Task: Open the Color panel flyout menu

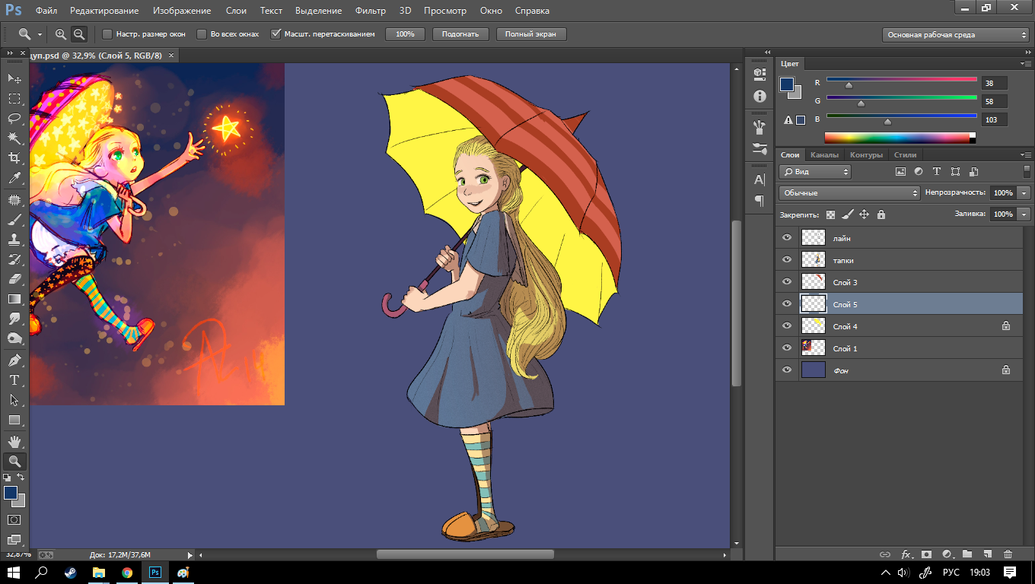Action: [x=1027, y=64]
